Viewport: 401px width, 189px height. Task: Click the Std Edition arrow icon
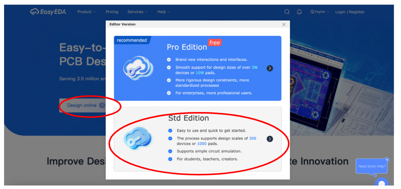click(270, 139)
